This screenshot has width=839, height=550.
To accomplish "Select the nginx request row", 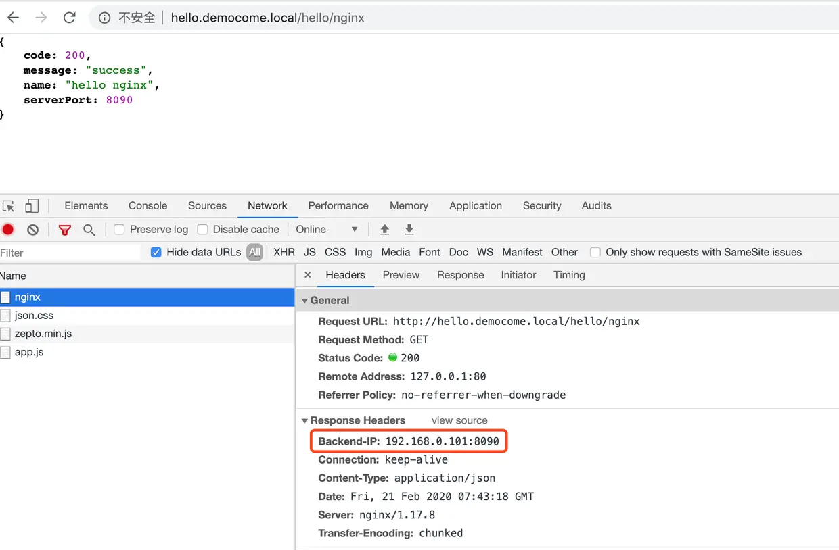I will pos(147,297).
